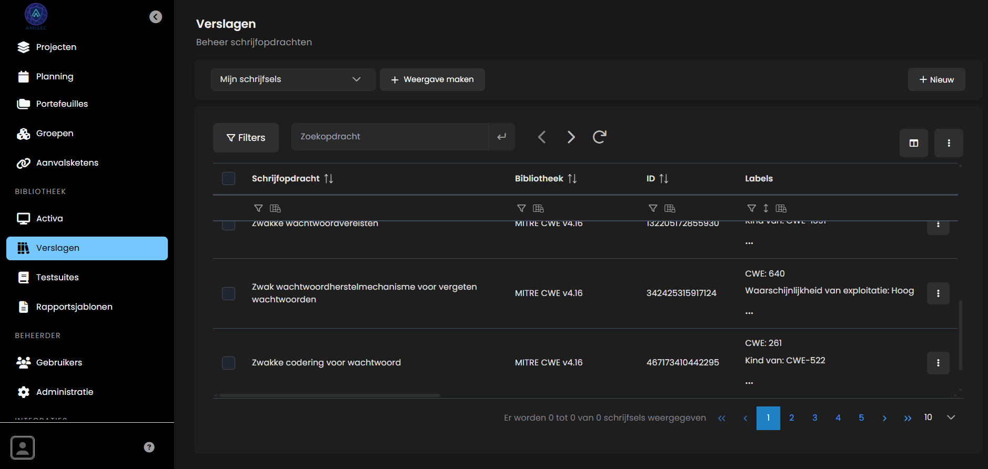
Task: Submit search with the enter arrow icon
Action: (501, 137)
